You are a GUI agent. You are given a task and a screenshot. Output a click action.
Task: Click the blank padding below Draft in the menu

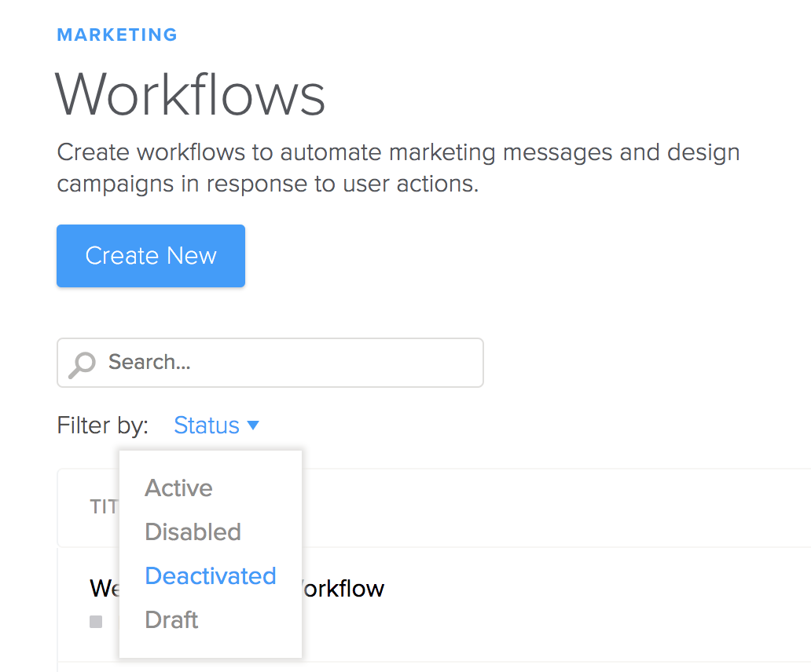[x=211, y=647]
